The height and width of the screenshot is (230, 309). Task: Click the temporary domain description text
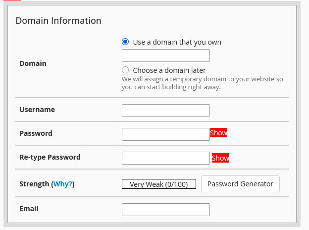tap(202, 83)
